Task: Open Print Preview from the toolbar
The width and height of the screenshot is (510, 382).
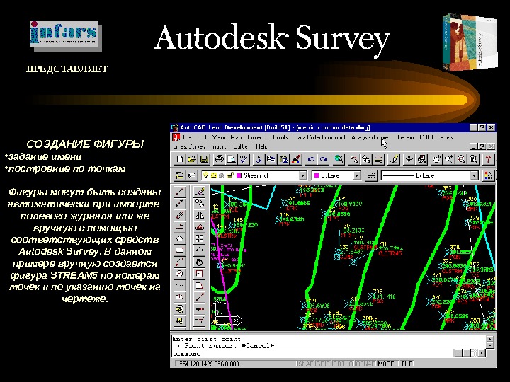Action: click(232, 159)
